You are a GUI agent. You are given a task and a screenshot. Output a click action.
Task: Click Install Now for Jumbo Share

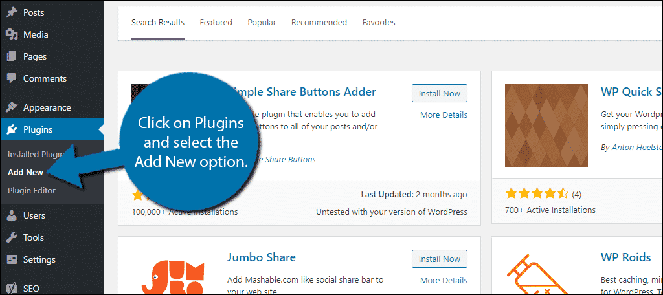pos(440,259)
